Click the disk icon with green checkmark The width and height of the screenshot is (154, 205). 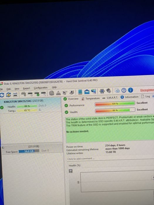coord(37,94)
